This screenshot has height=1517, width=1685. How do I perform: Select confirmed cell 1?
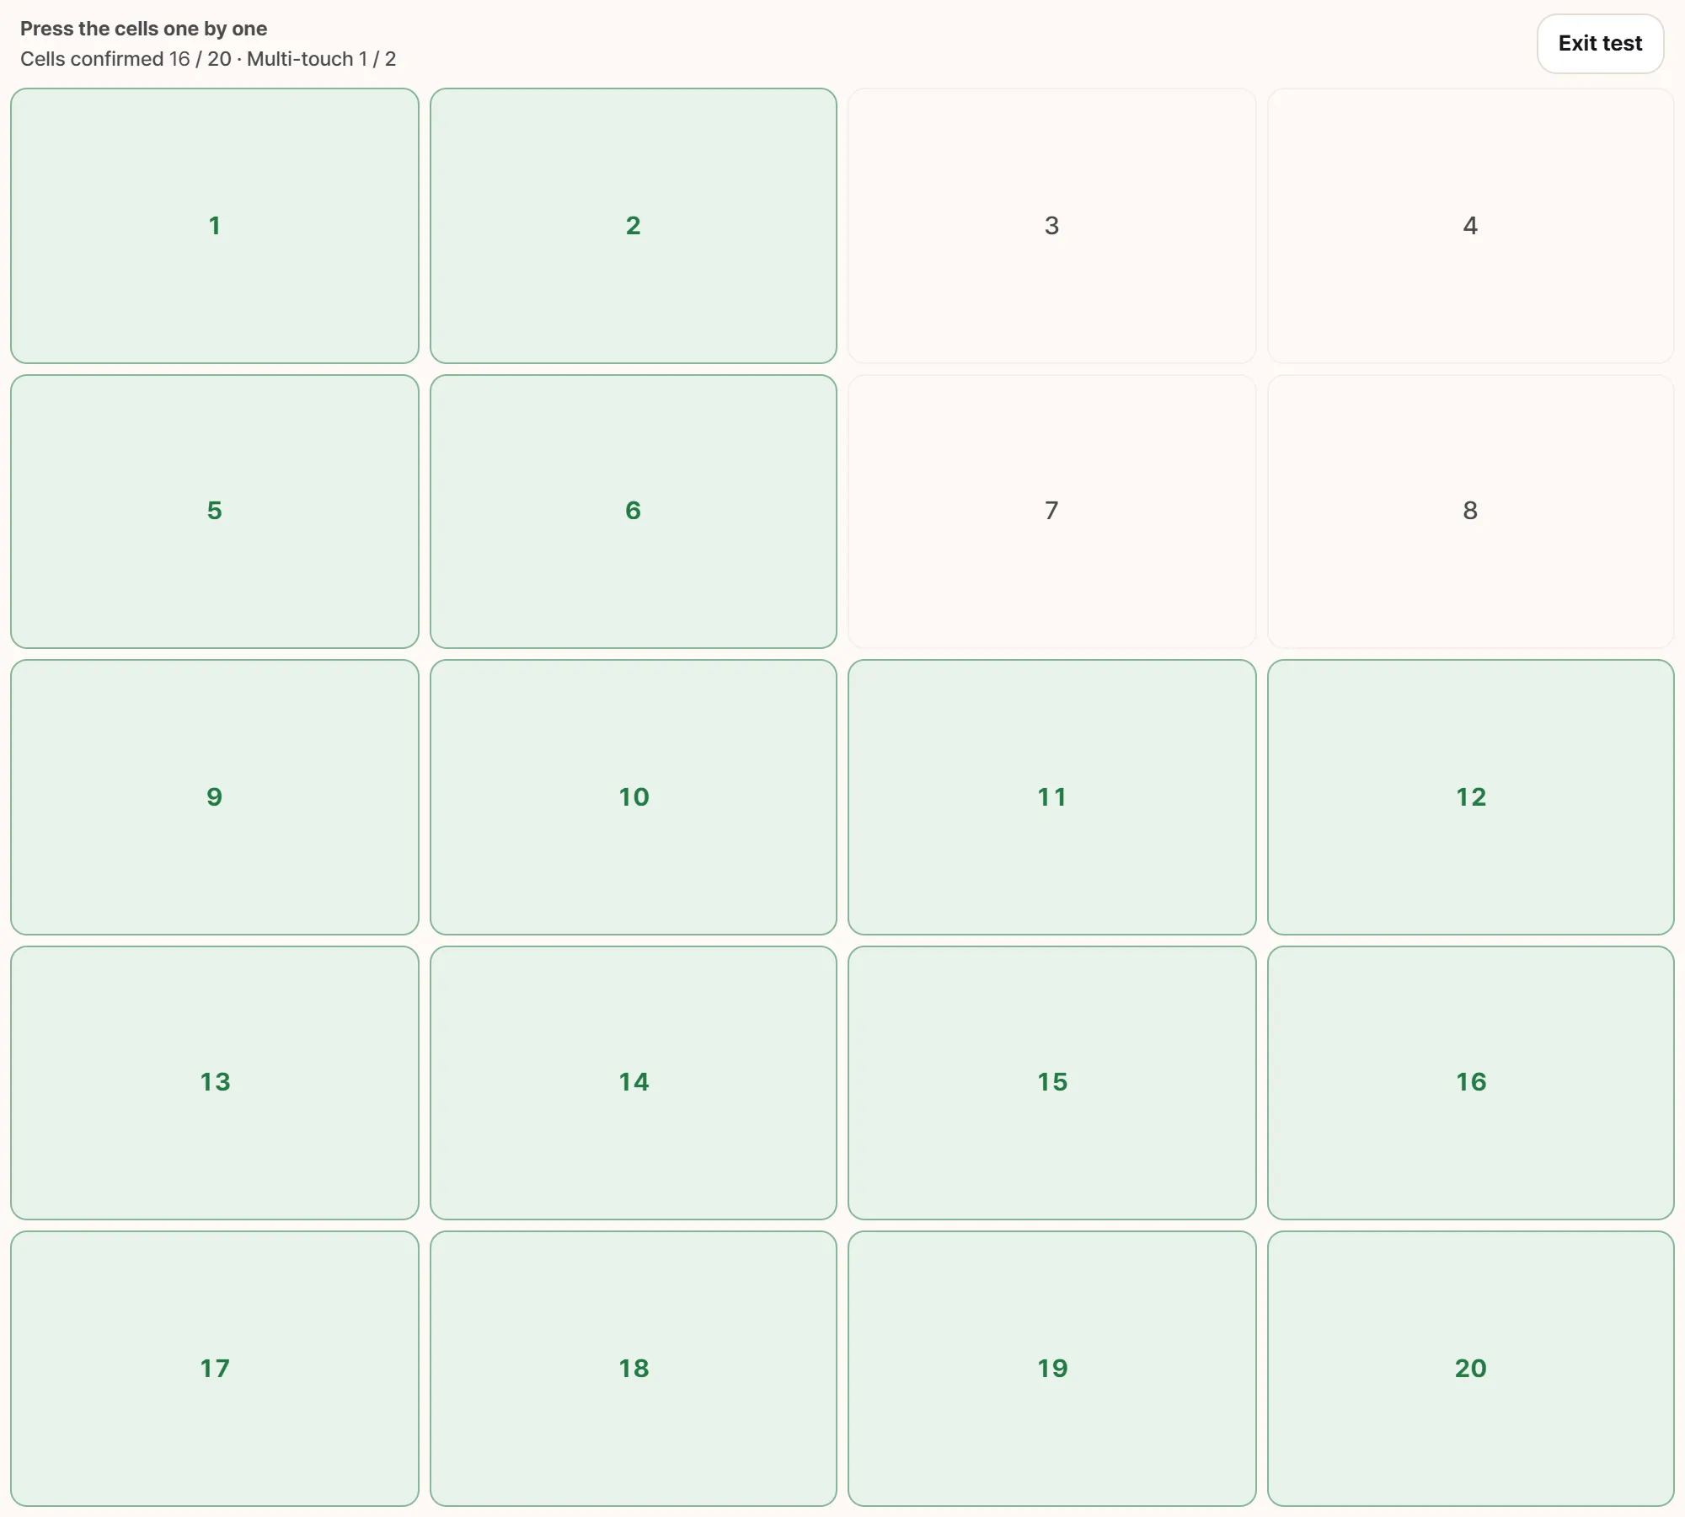pyautogui.click(x=215, y=226)
